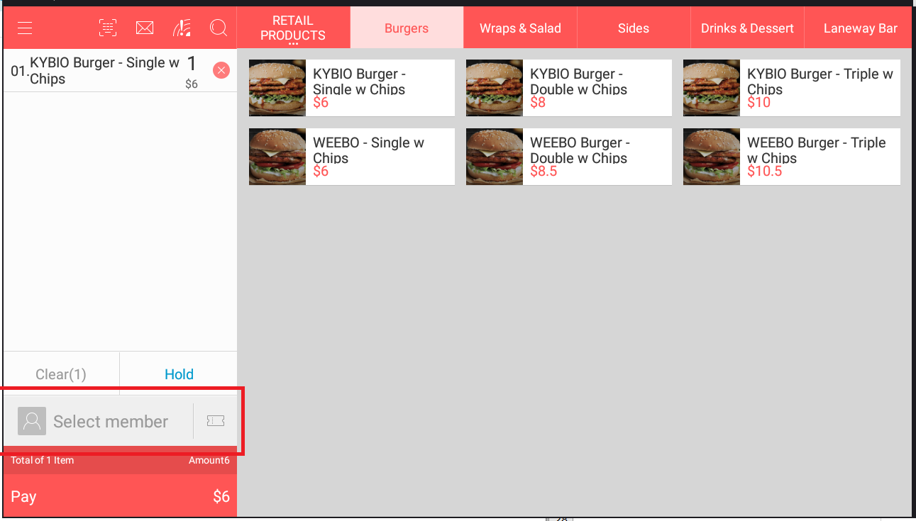
Task: Open the search magnifier icon
Action: coord(219,28)
